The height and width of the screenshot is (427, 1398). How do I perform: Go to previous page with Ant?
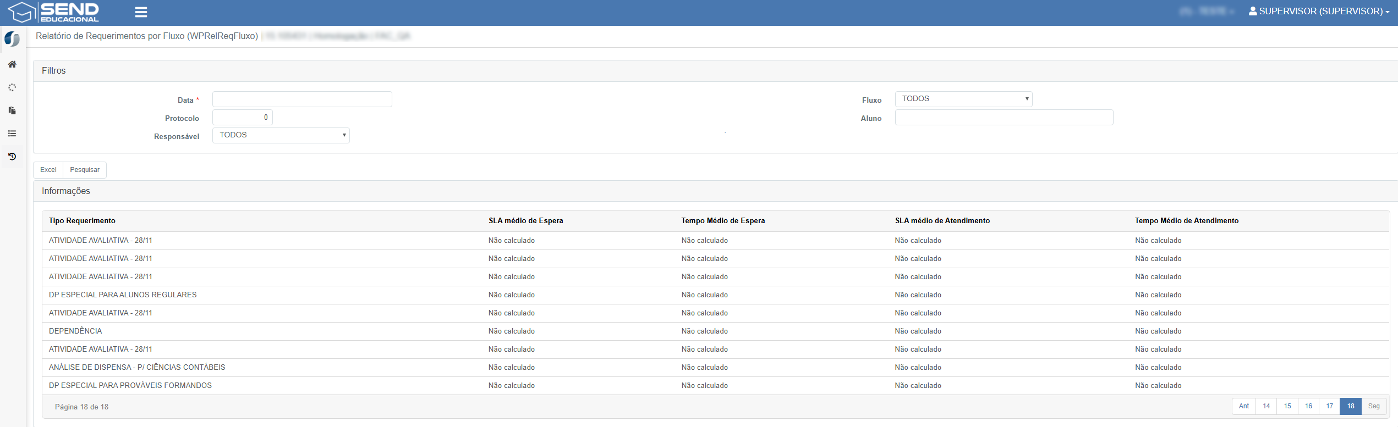coord(1244,406)
